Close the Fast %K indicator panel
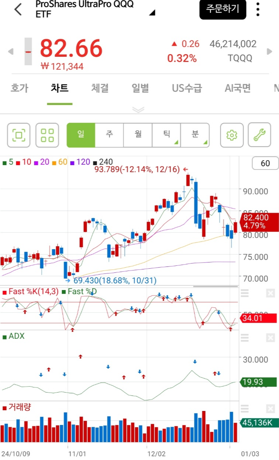This screenshot has height=460, width=279. point(271,293)
